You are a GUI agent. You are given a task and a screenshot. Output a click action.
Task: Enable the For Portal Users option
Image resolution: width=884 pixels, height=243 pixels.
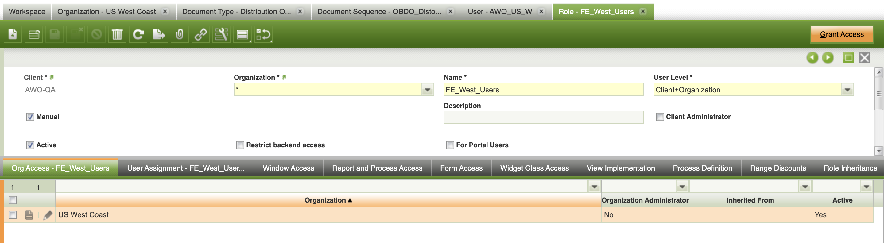click(450, 145)
